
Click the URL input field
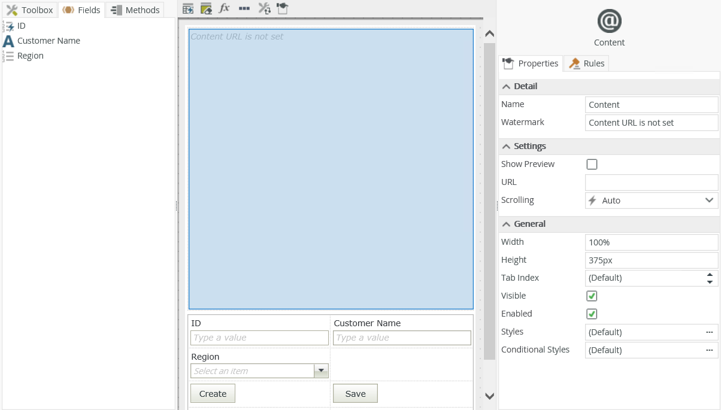click(652, 182)
